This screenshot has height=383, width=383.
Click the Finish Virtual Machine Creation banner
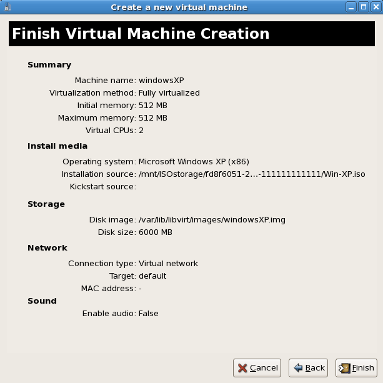pyautogui.click(x=191, y=34)
